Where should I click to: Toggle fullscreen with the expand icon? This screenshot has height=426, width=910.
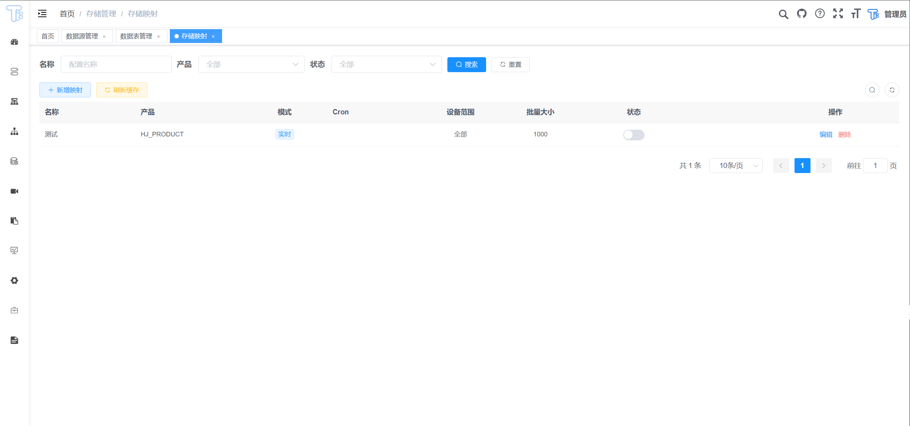tap(838, 14)
